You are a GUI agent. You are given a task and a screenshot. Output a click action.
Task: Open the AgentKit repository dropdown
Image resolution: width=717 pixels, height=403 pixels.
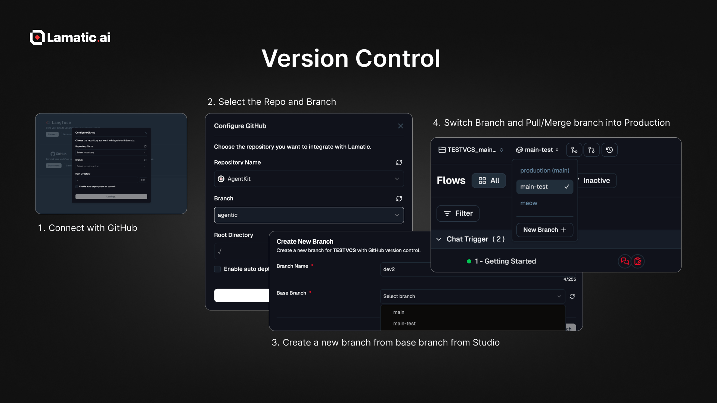pyautogui.click(x=308, y=179)
